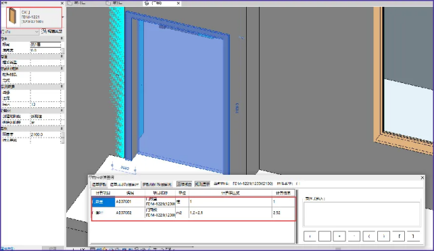Image resolution: width=434 pixels, height=251 pixels.
Task: Click the multiply asterisk operator button
Action: [x=339, y=236]
